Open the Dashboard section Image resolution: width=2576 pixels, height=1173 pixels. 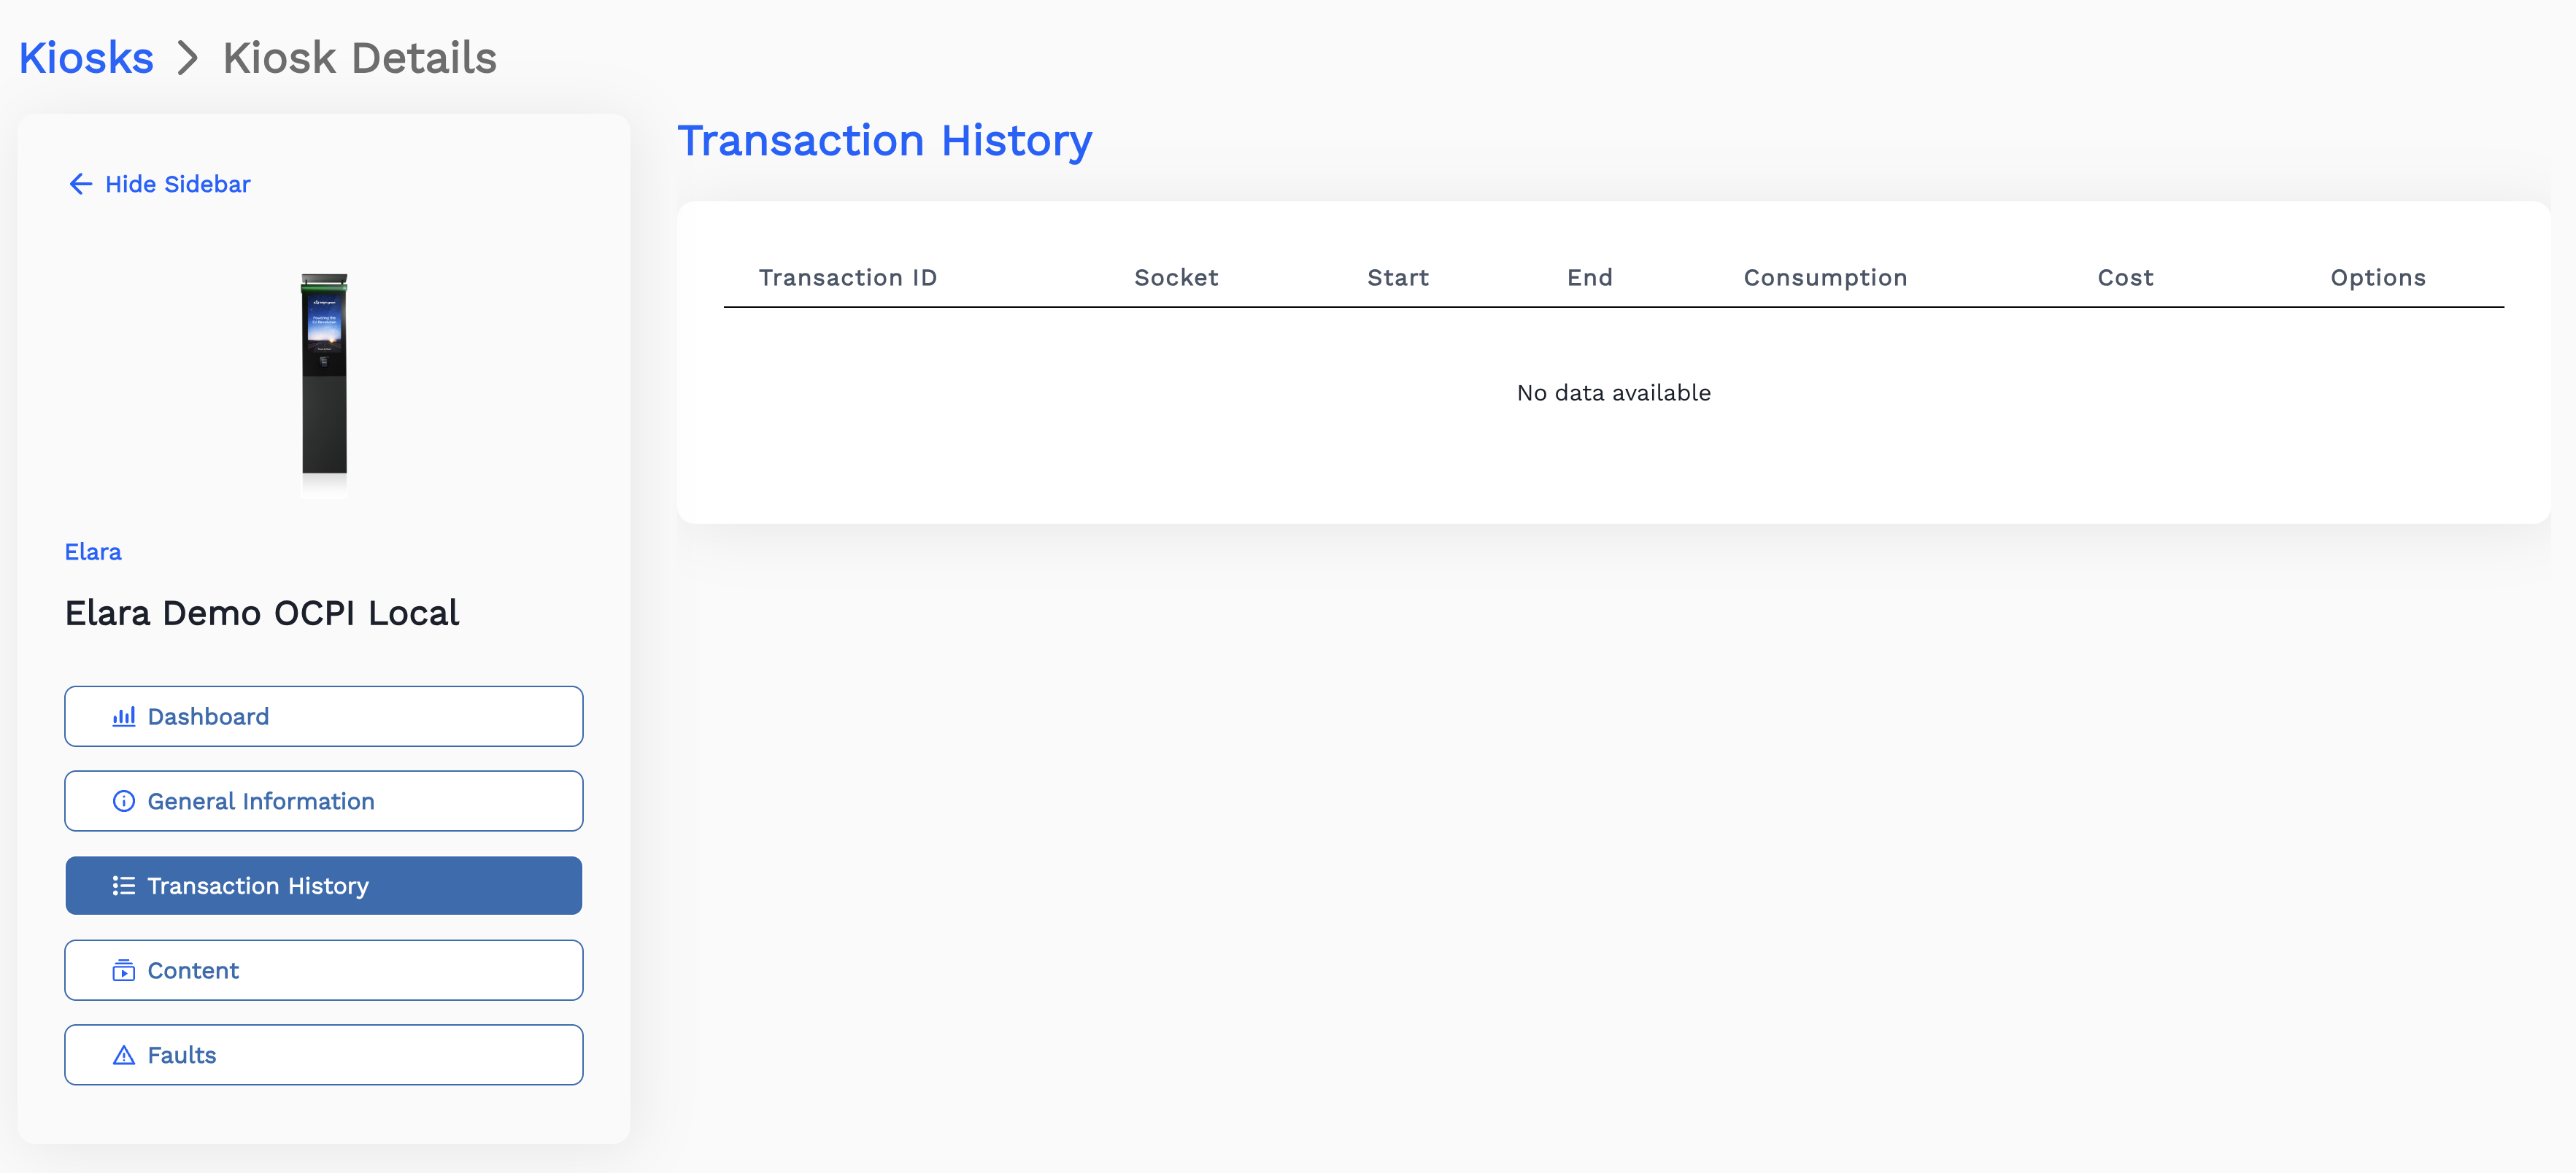tap(323, 716)
